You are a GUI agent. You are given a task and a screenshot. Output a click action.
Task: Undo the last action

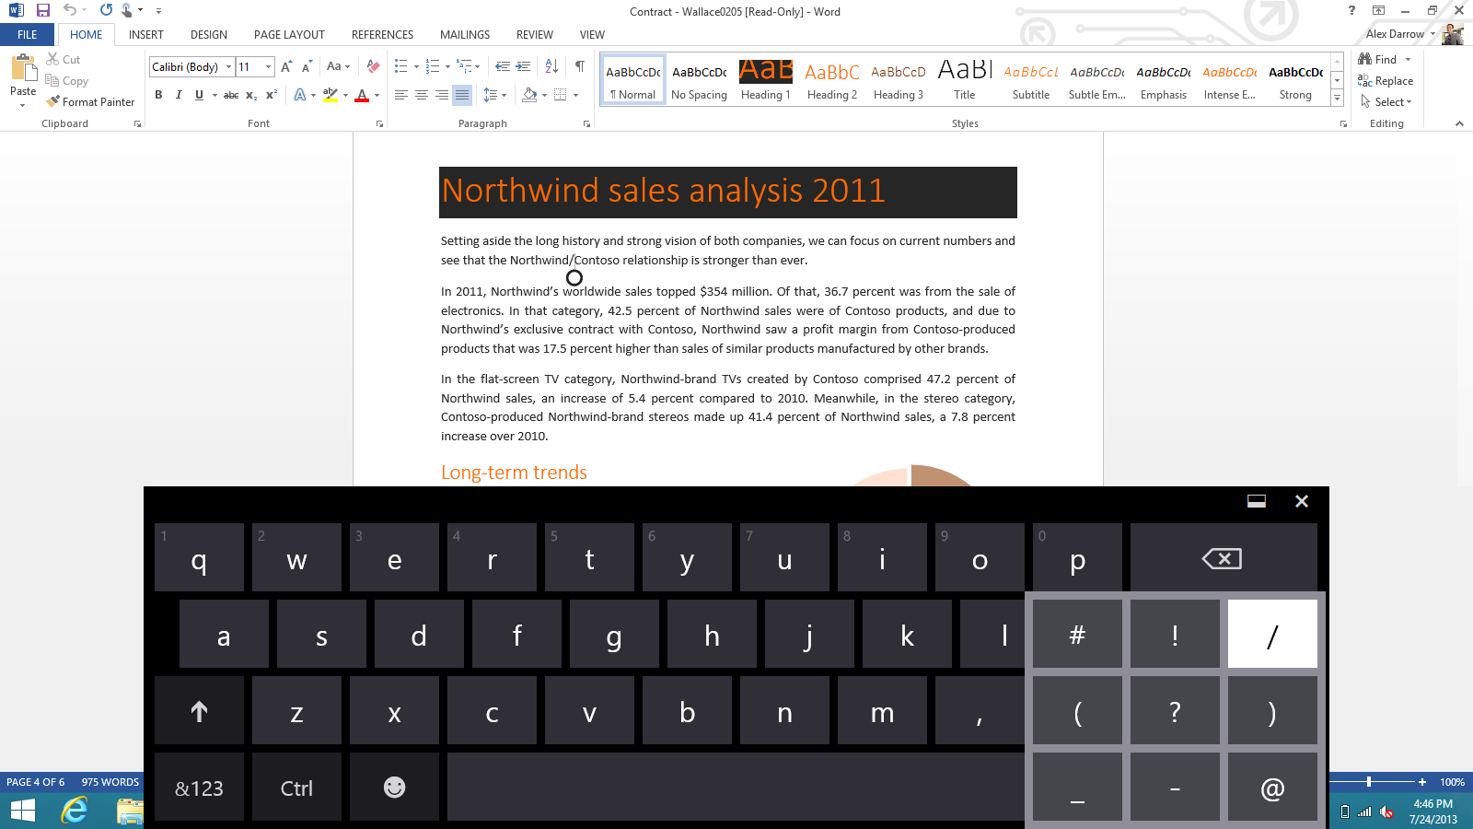[70, 11]
